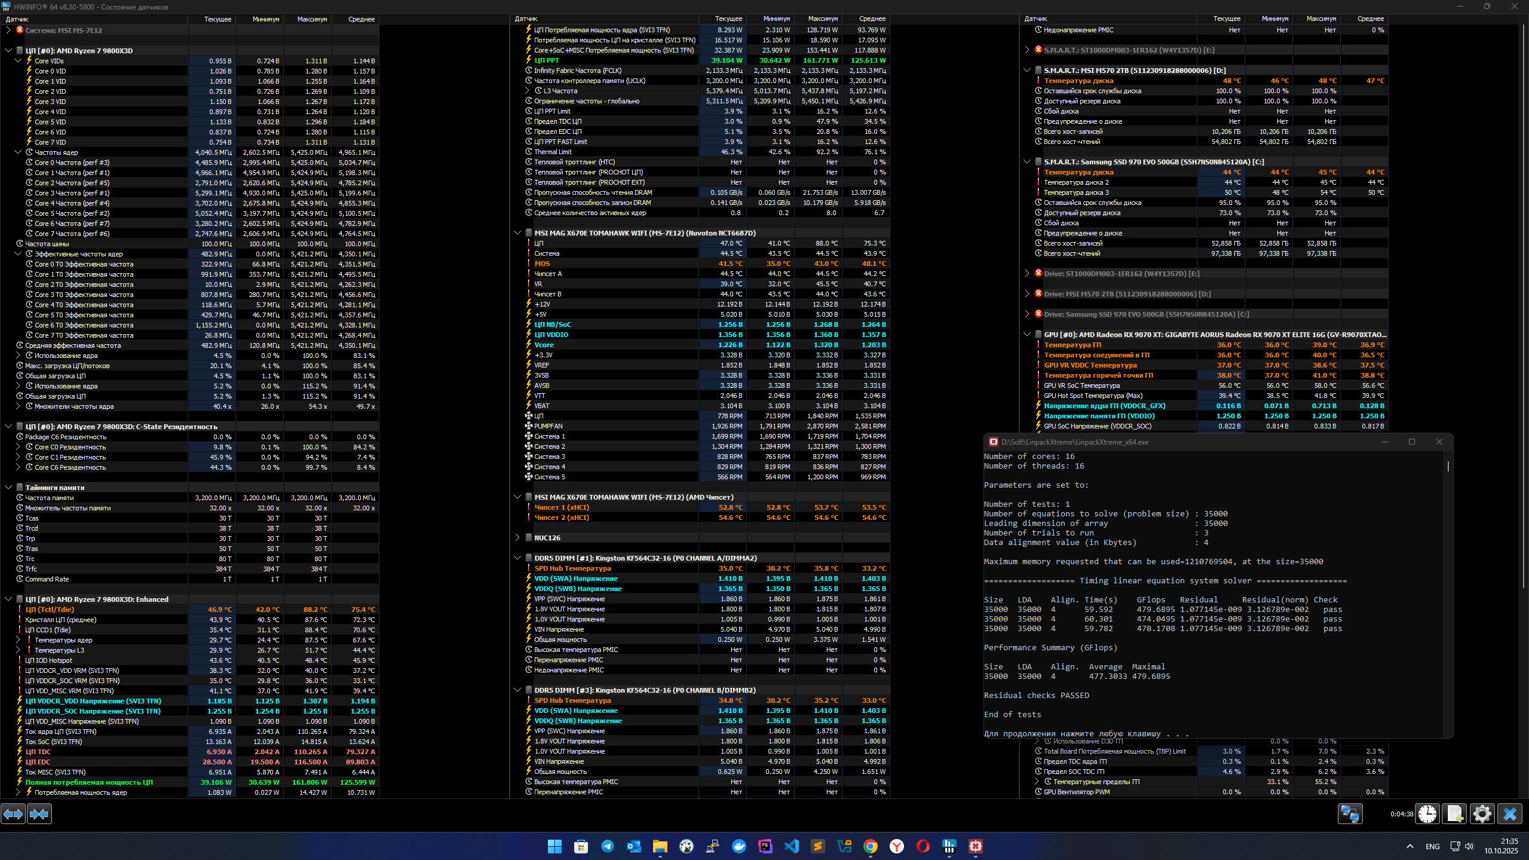Click the clock reset timer icon

pyautogui.click(x=1427, y=814)
